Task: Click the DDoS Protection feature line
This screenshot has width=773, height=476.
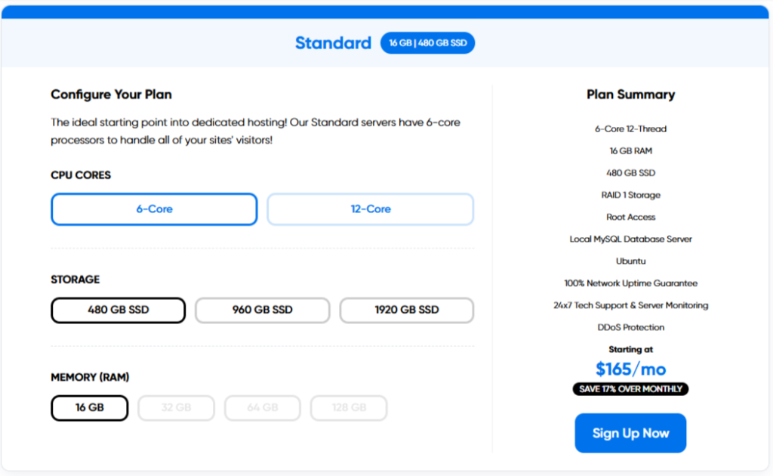Action: coord(630,327)
